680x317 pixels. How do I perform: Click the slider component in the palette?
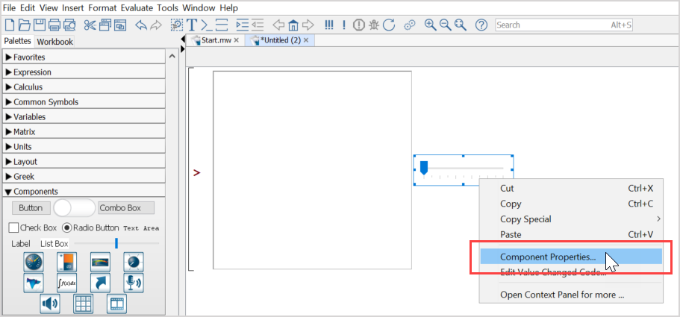pyautogui.click(x=116, y=243)
